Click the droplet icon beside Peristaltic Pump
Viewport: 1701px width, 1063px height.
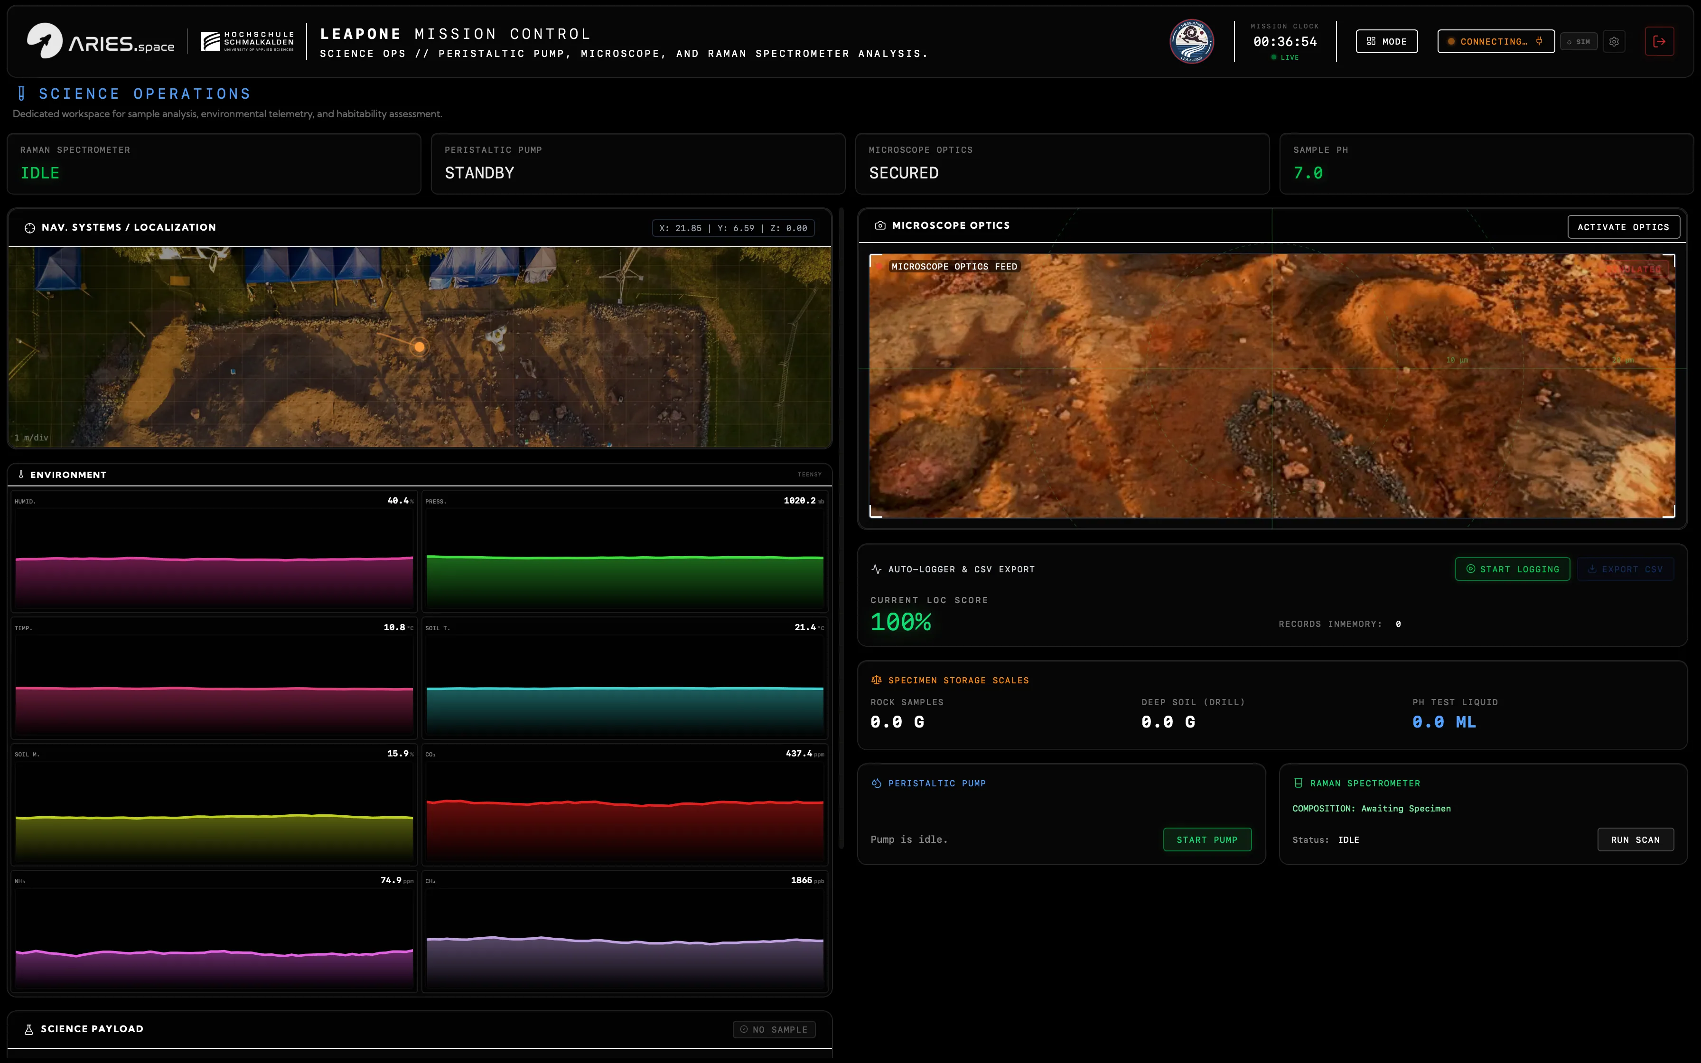coord(877,783)
